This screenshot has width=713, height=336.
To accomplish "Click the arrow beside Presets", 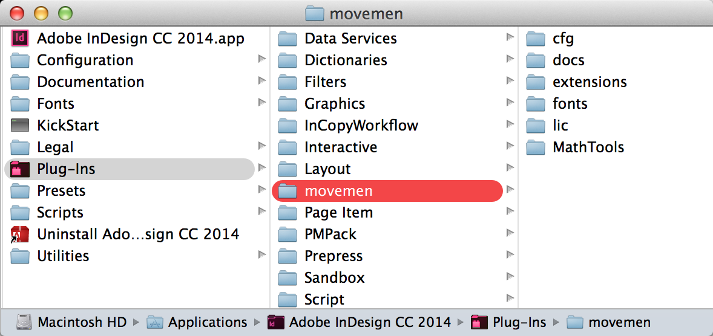I will (261, 189).
